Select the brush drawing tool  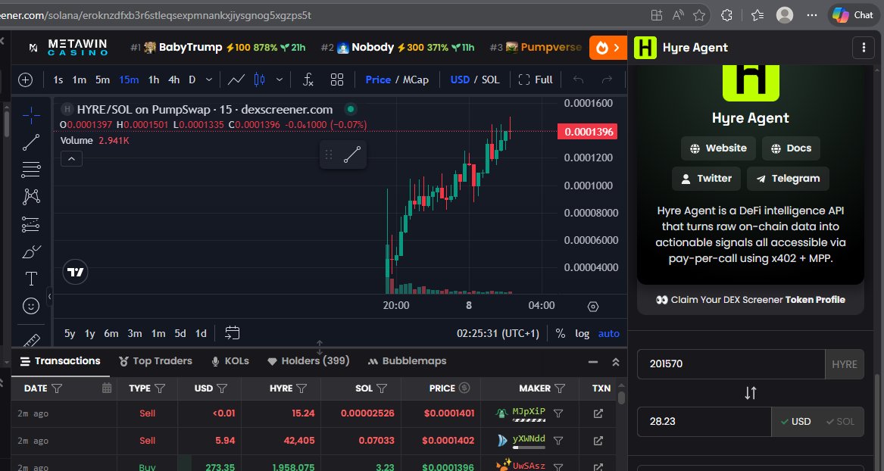31,251
